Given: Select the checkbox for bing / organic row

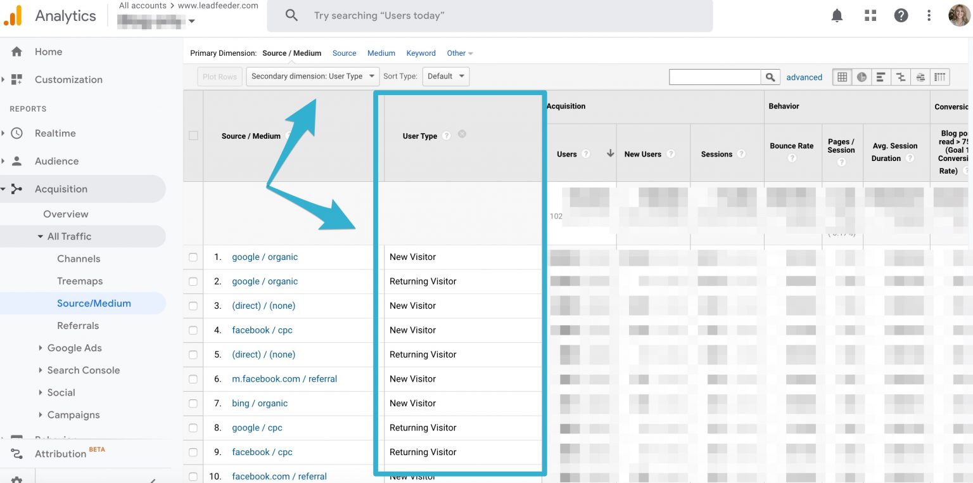Looking at the screenshot, I should coord(192,403).
